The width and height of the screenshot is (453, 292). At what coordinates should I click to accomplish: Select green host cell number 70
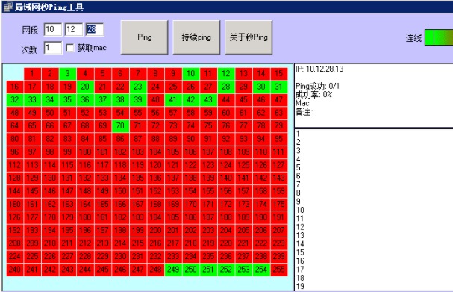click(x=120, y=125)
